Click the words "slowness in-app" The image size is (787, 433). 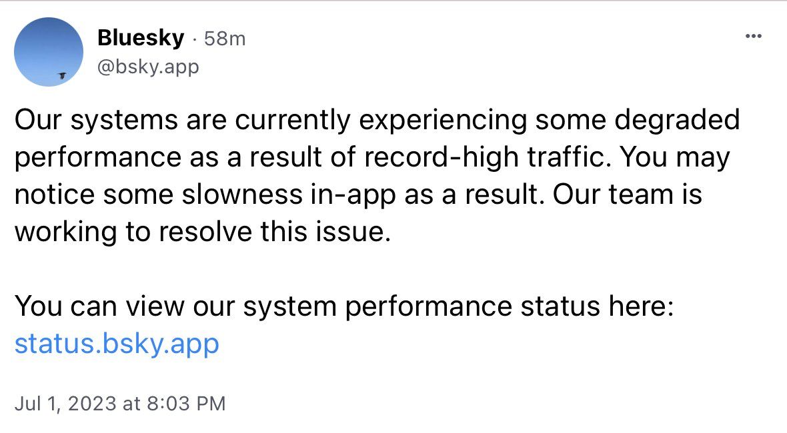pyautogui.click(x=289, y=195)
